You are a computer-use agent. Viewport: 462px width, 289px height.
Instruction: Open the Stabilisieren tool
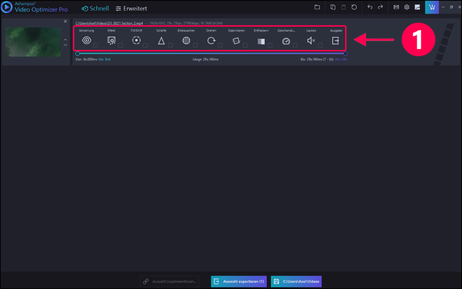[236, 41]
